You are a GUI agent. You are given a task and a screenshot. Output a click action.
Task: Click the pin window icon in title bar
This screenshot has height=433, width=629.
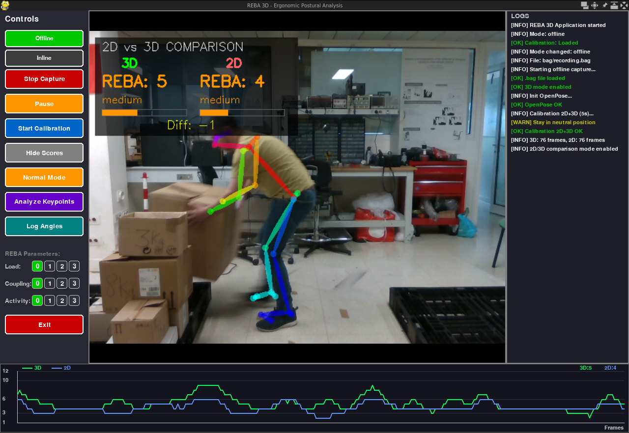click(x=605, y=5)
